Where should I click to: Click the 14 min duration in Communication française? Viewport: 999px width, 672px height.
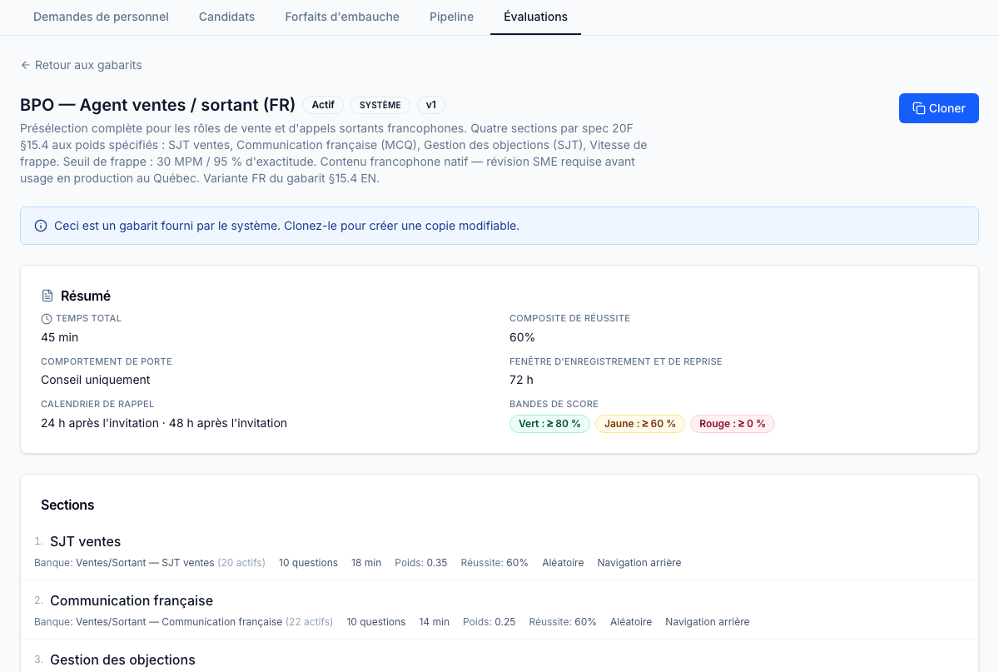435,622
